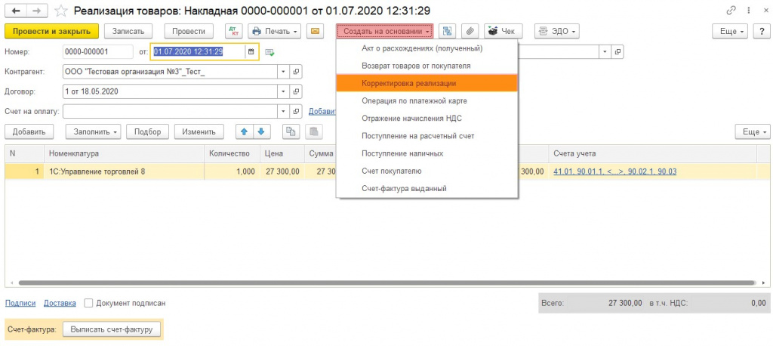The width and height of the screenshot is (773, 346).
Task: Paste rows icon in table toolbar
Action: (314, 131)
